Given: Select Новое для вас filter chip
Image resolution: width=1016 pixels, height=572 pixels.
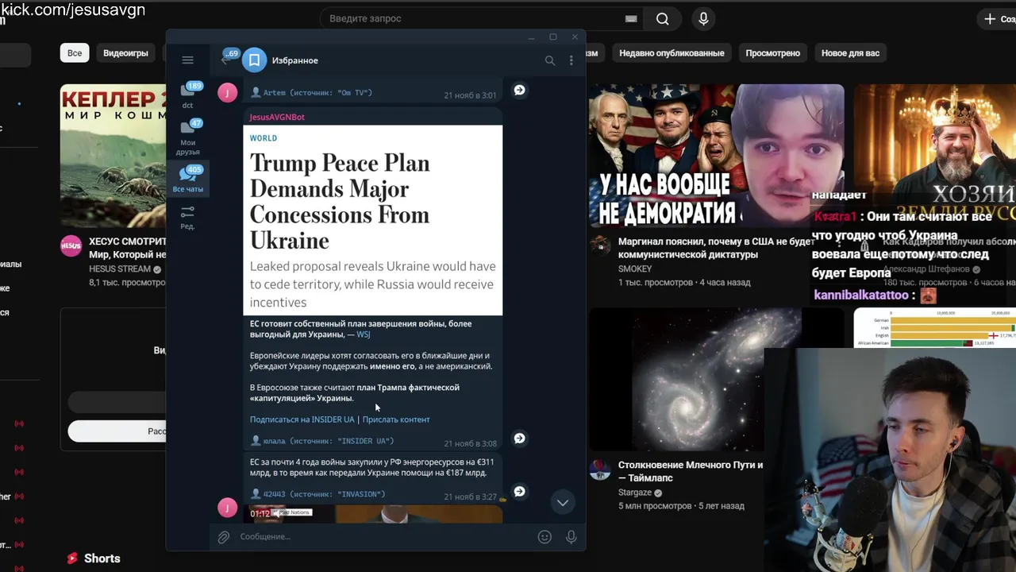Looking at the screenshot, I should tap(850, 53).
